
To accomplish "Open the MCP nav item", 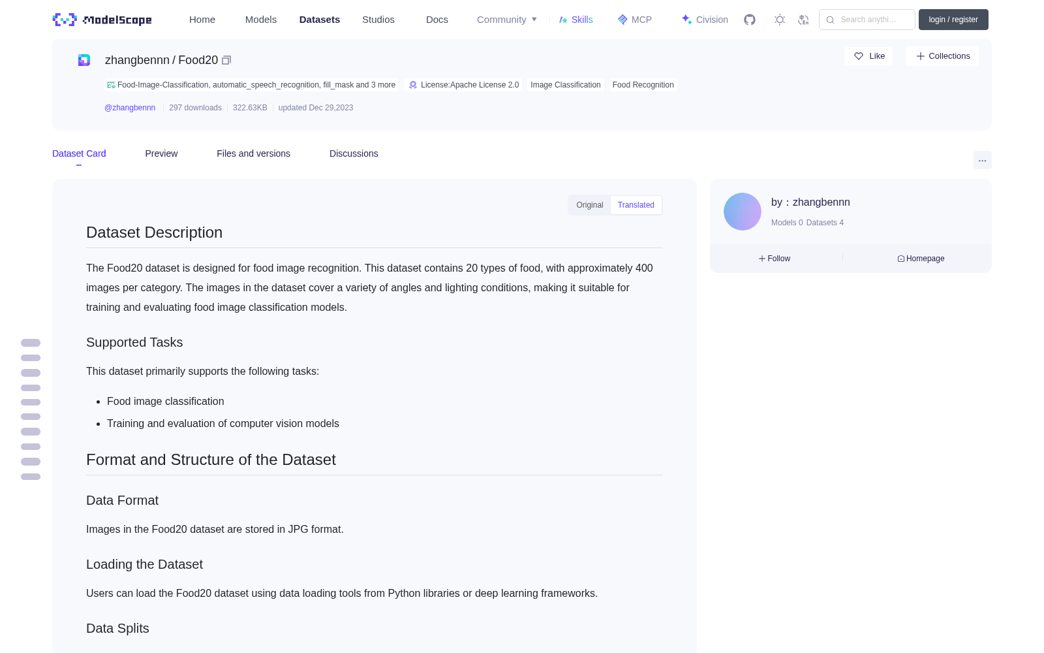I will [634, 20].
